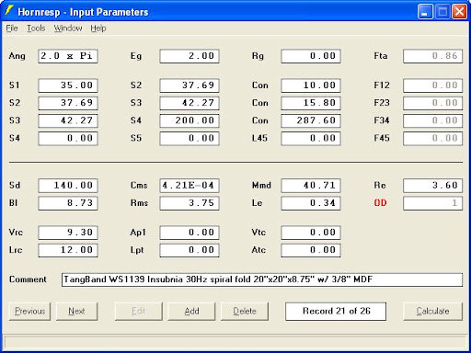Click the Delete record button

(245, 312)
